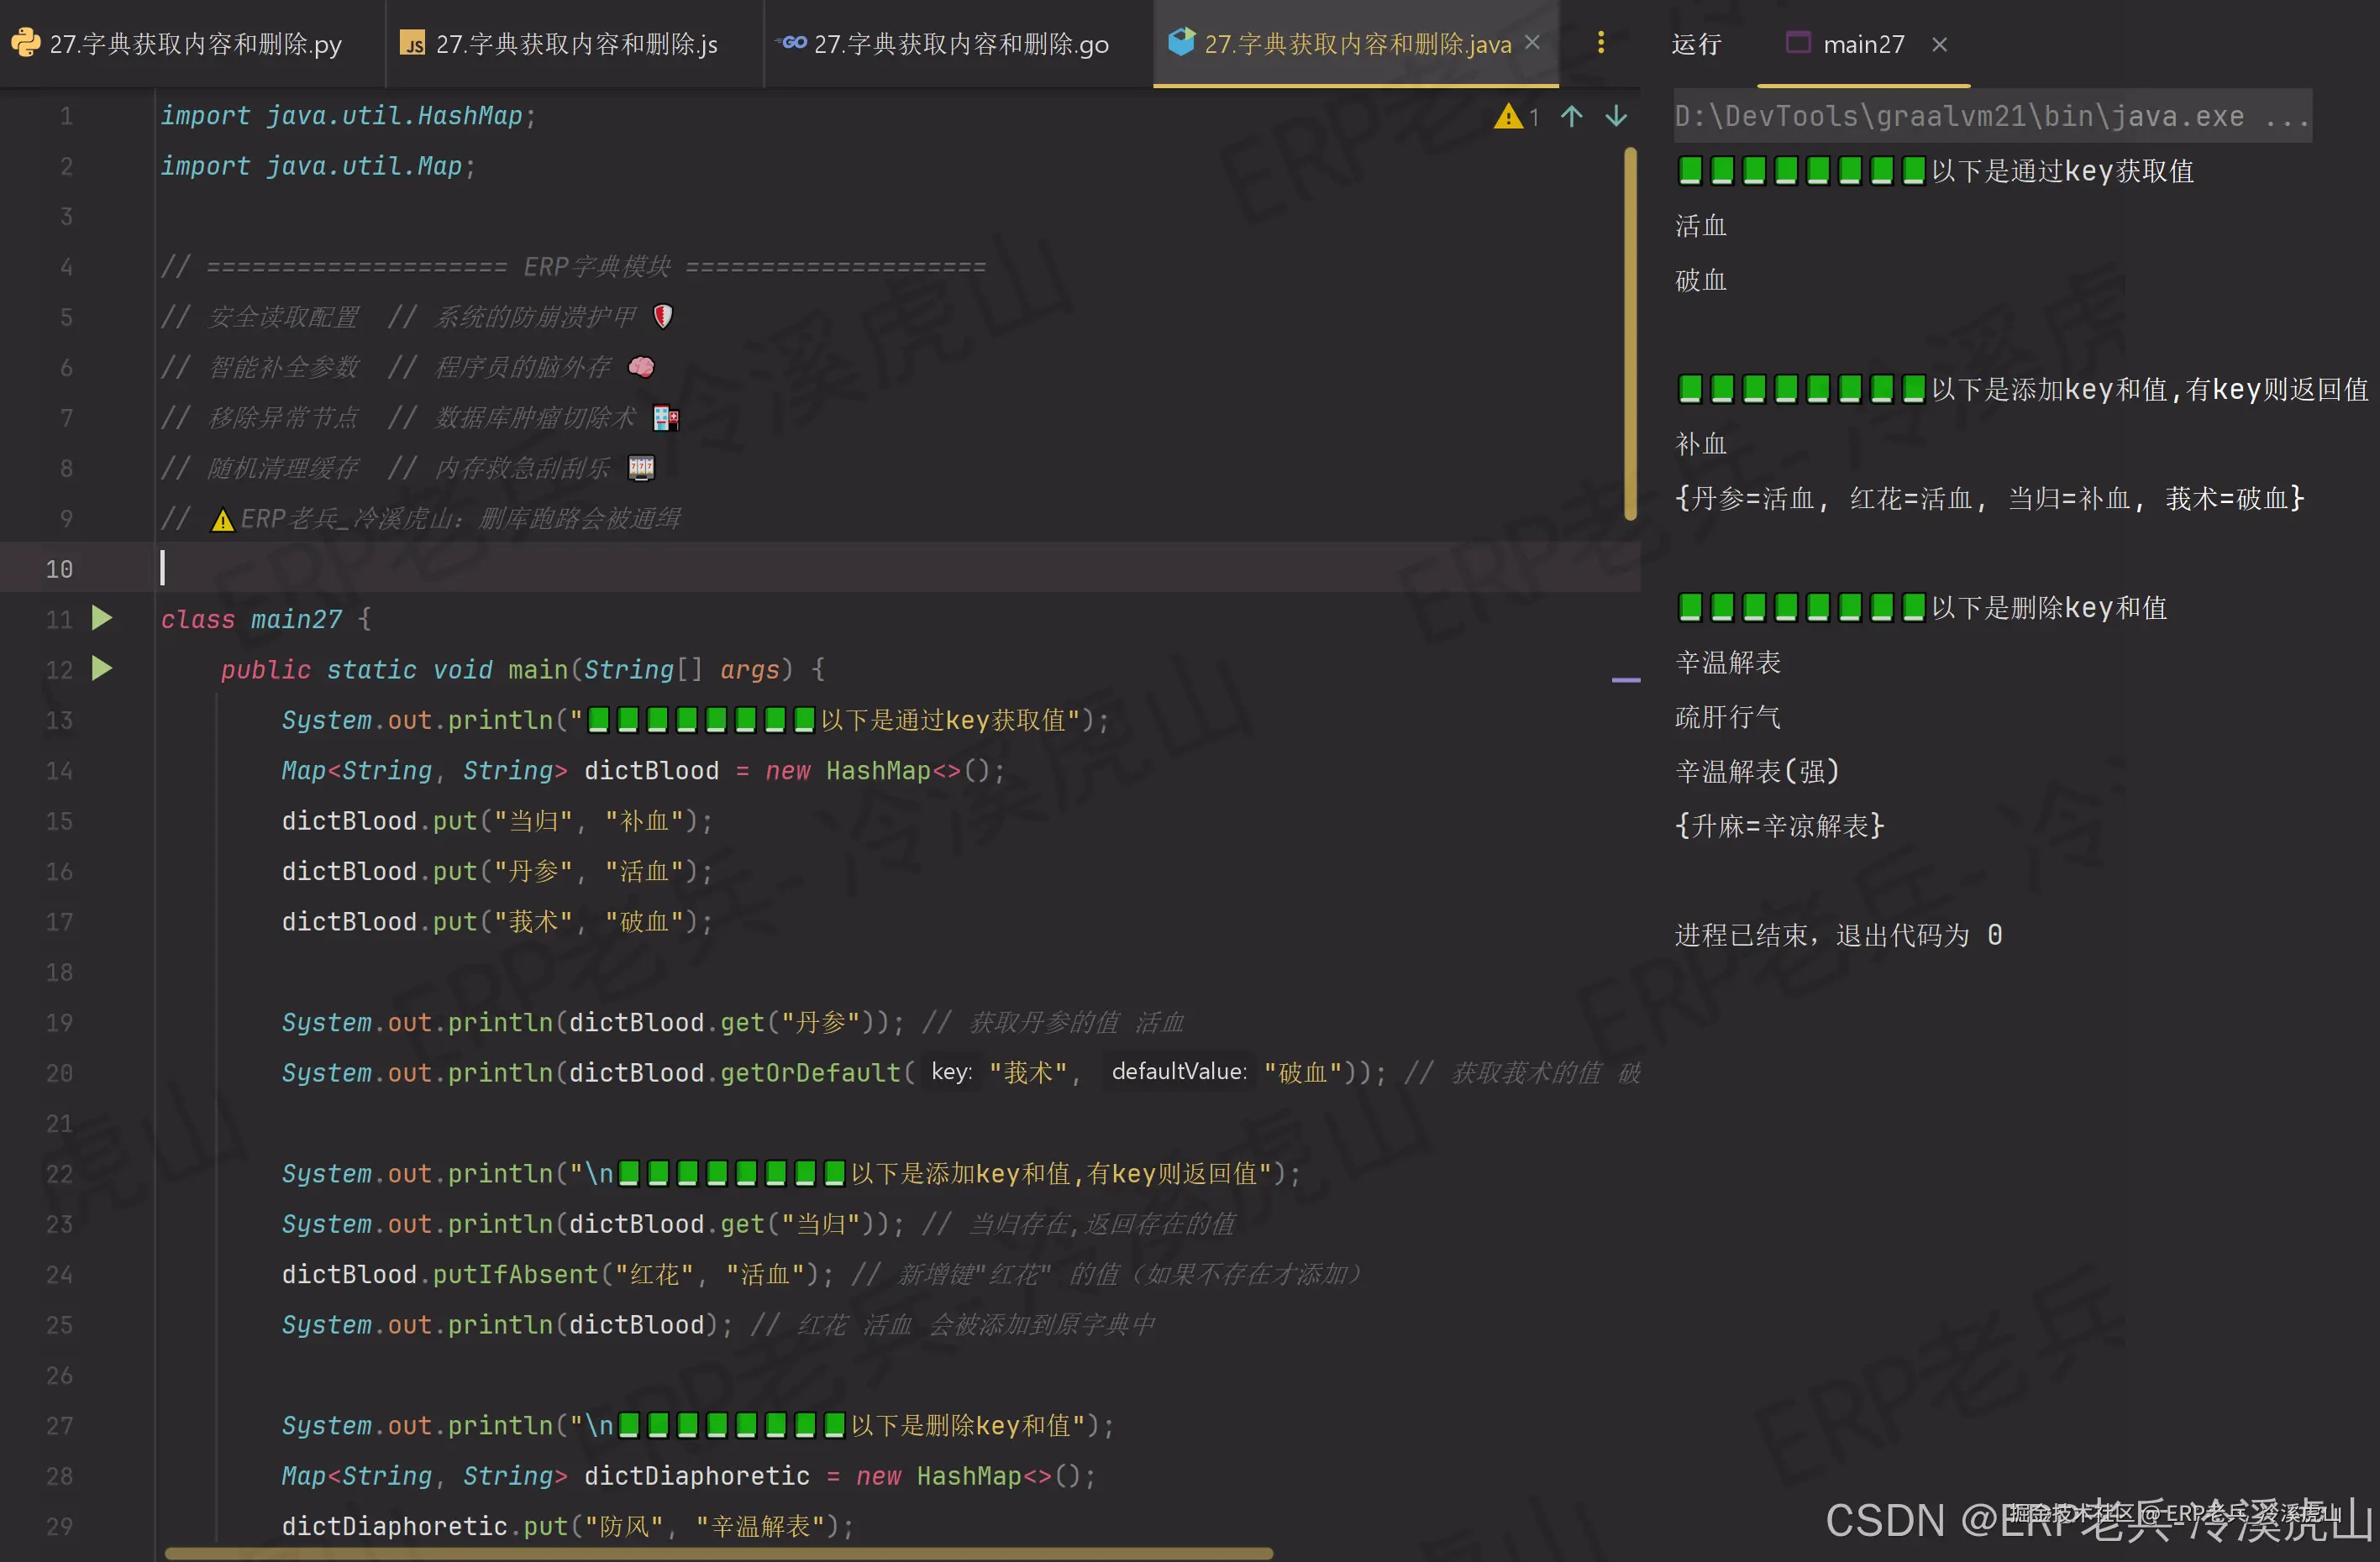The image size is (2380, 1562).
Task: Close the main27 run tab
Action: (x=1939, y=44)
